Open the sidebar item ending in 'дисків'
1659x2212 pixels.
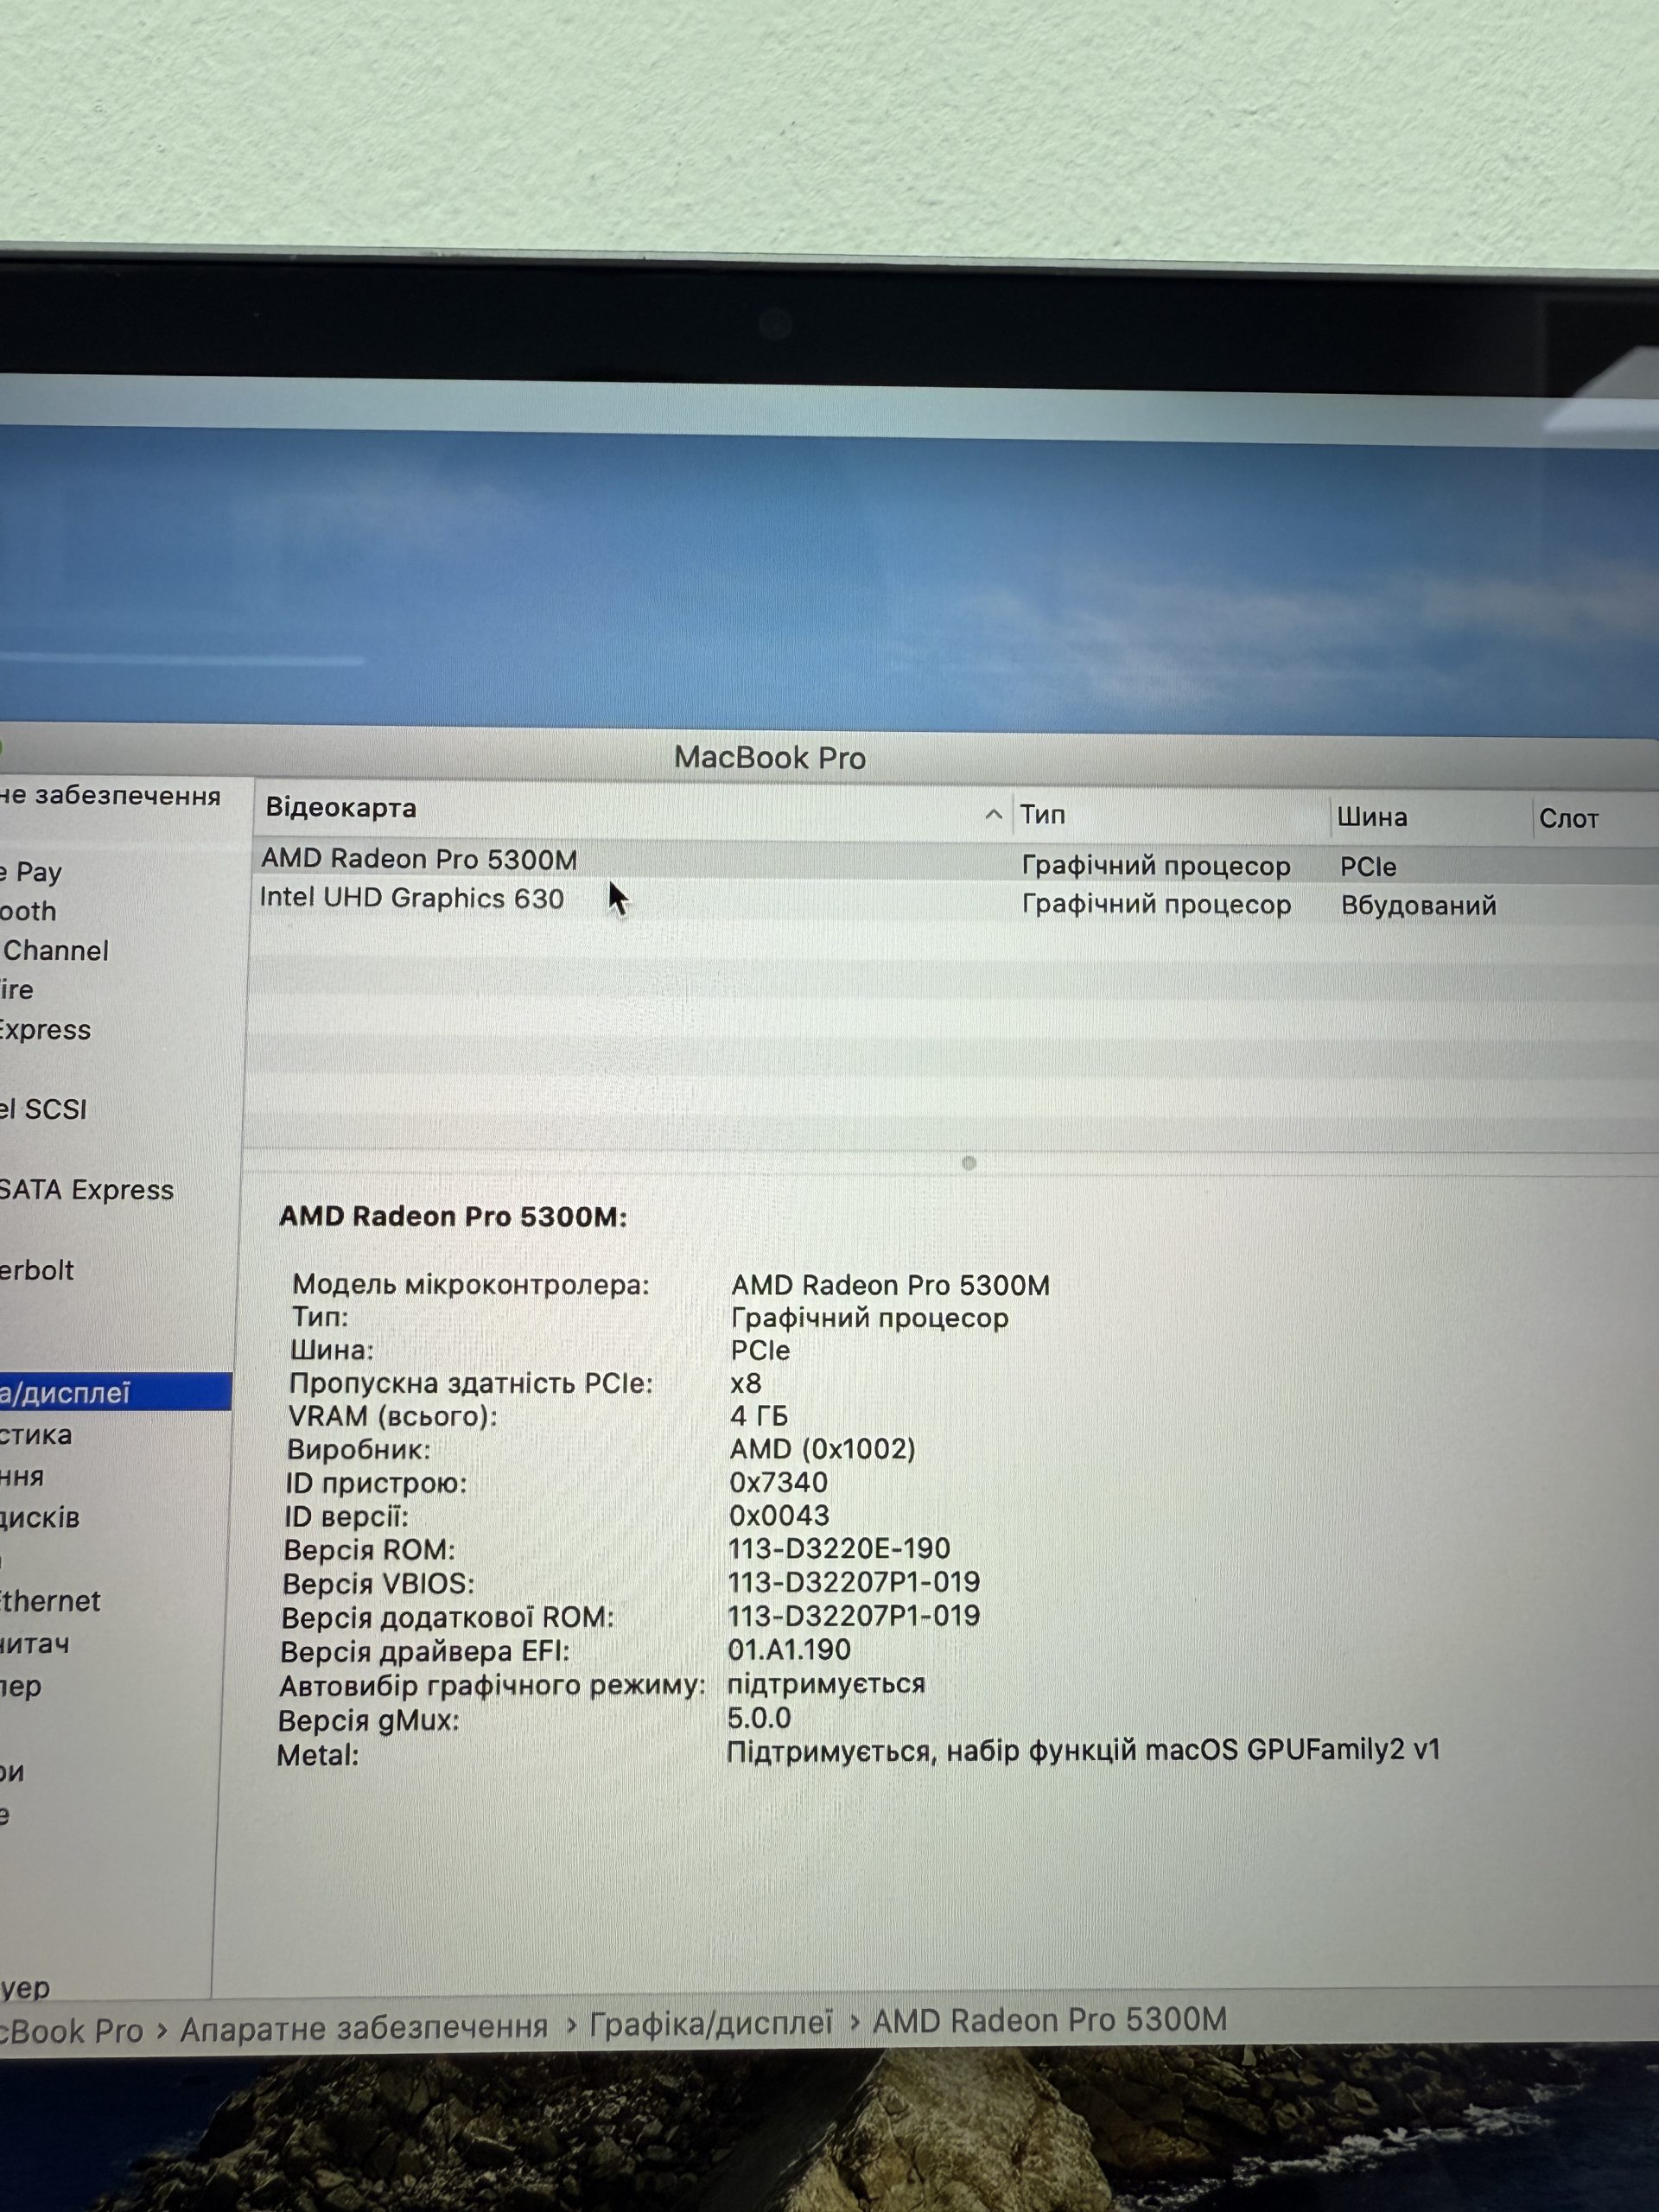40,1518
